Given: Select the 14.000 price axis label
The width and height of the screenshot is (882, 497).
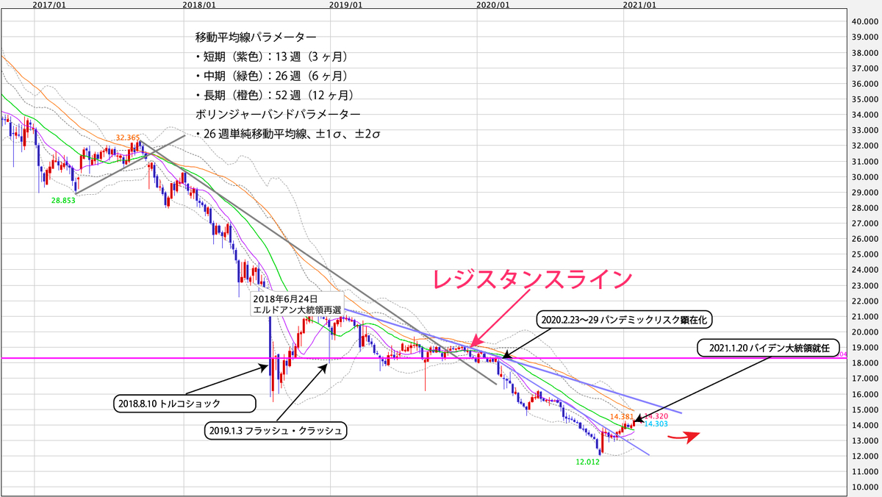Looking at the screenshot, I should (865, 425).
